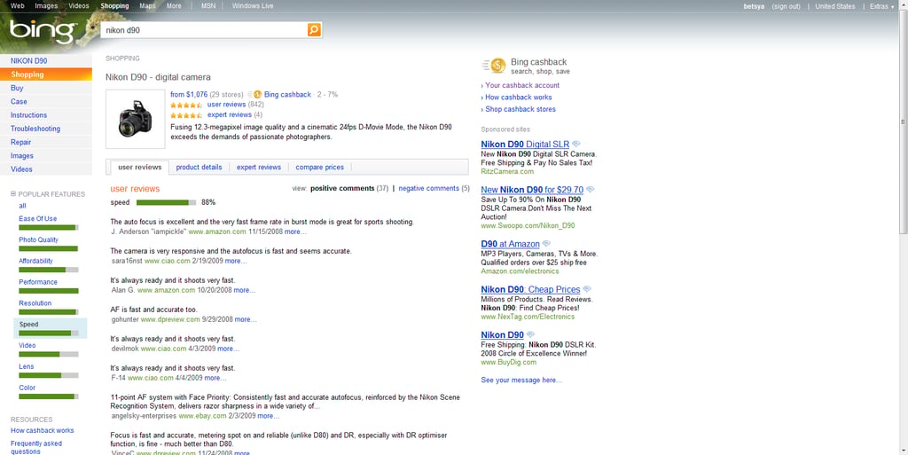Collapse the Popular Features section
908x455 pixels.
(13, 194)
